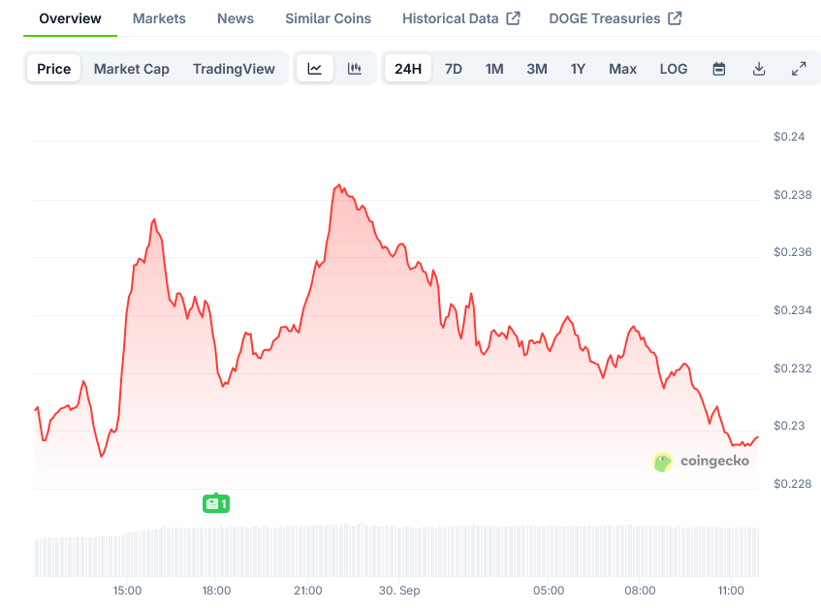
Task: Select the Price chart toggle
Action: point(54,69)
